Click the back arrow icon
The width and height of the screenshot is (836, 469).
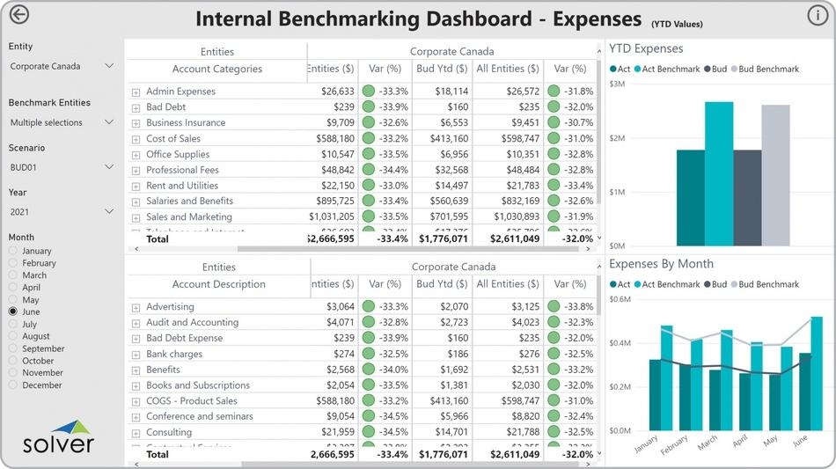(x=18, y=15)
